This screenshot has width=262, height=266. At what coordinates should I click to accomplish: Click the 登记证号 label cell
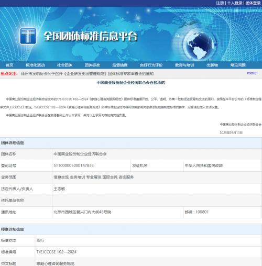pyautogui.click(x=26, y=165)
